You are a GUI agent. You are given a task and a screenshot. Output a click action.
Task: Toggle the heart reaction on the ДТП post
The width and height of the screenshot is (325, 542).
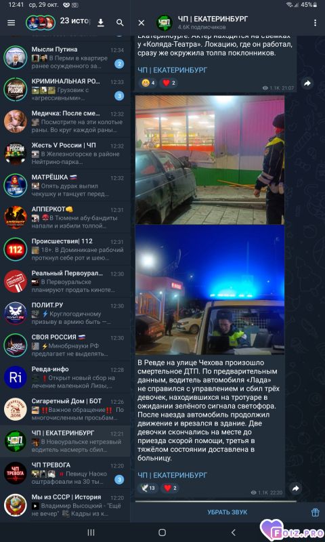170,488
